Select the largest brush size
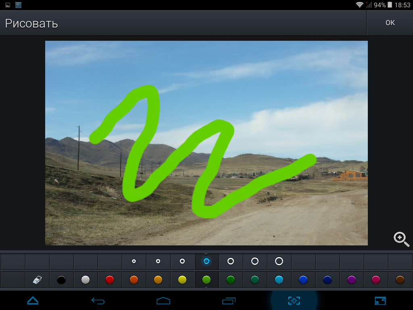The width and height of the screenshot is (413, 310). point(279,261)
